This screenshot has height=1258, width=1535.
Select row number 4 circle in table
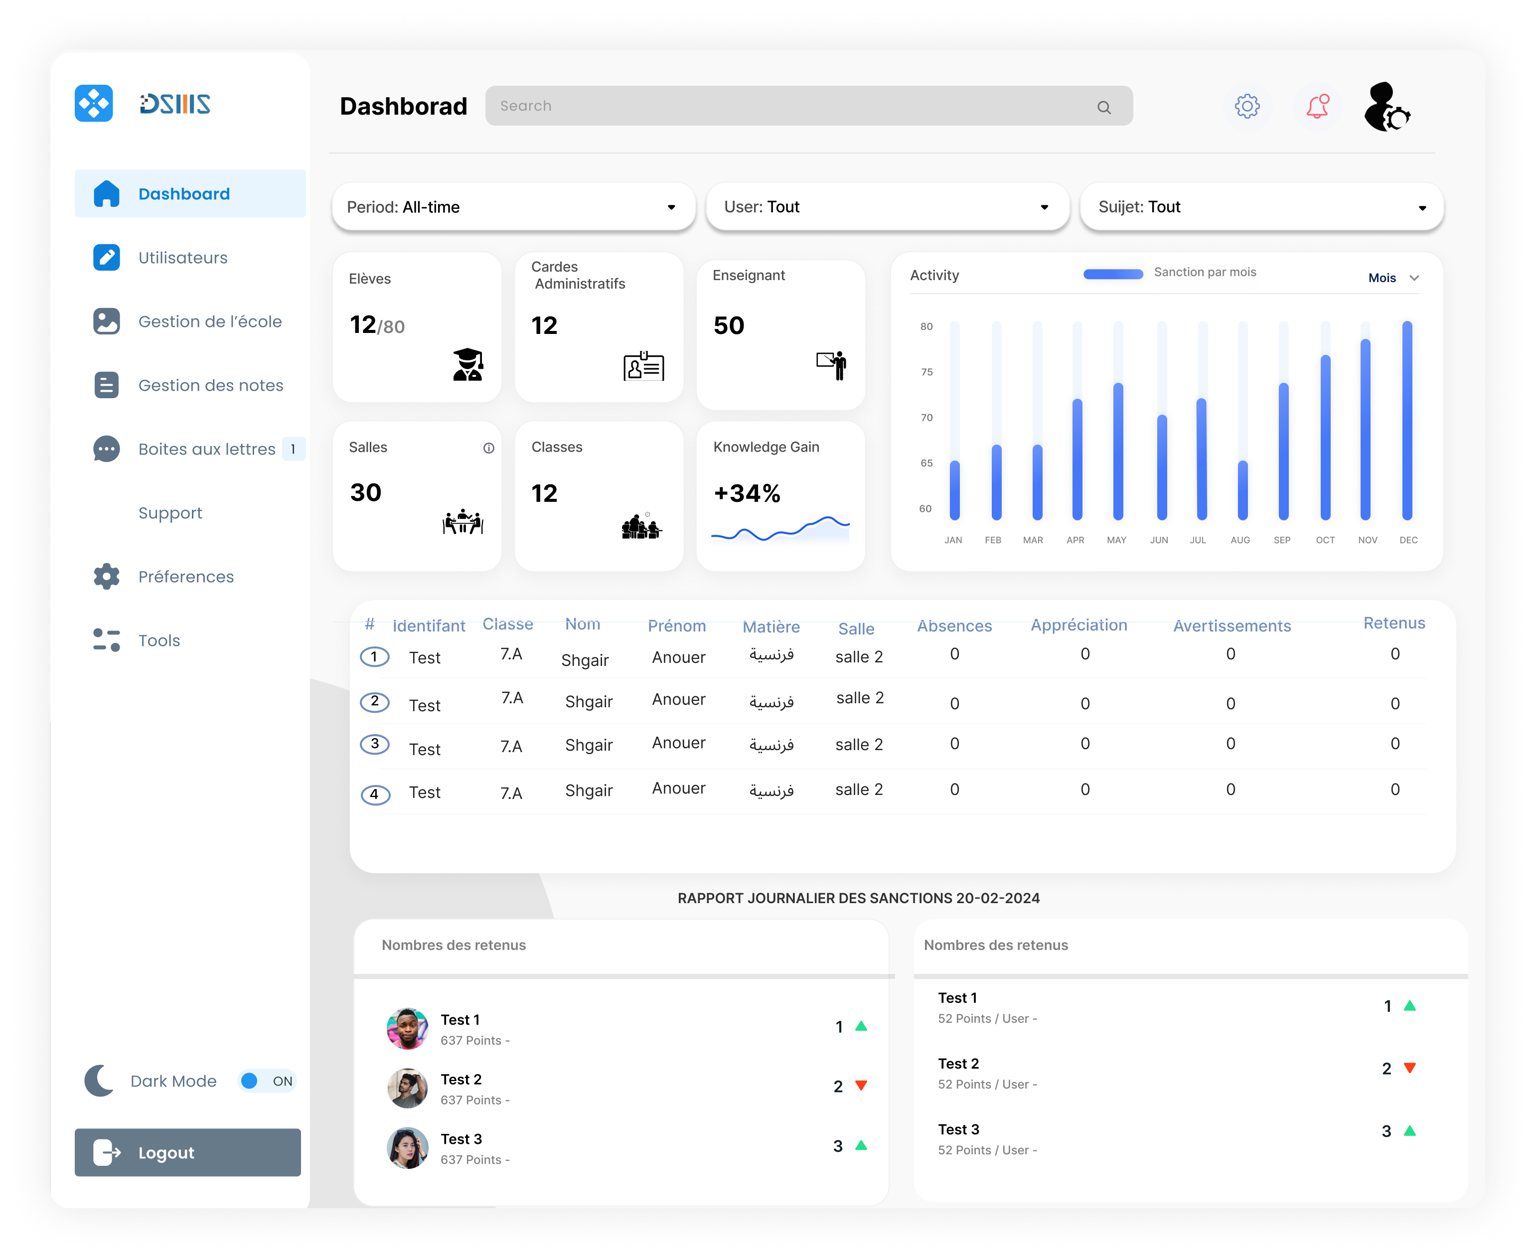pyautogui.click(x=375, y=794)
